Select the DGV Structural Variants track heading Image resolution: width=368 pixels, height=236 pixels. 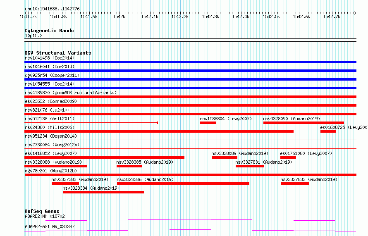[58, 53]
